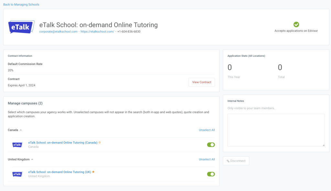331x191 pixels.
Task: Click the '20%' commission rate value
Action: [x=11, y=70]
